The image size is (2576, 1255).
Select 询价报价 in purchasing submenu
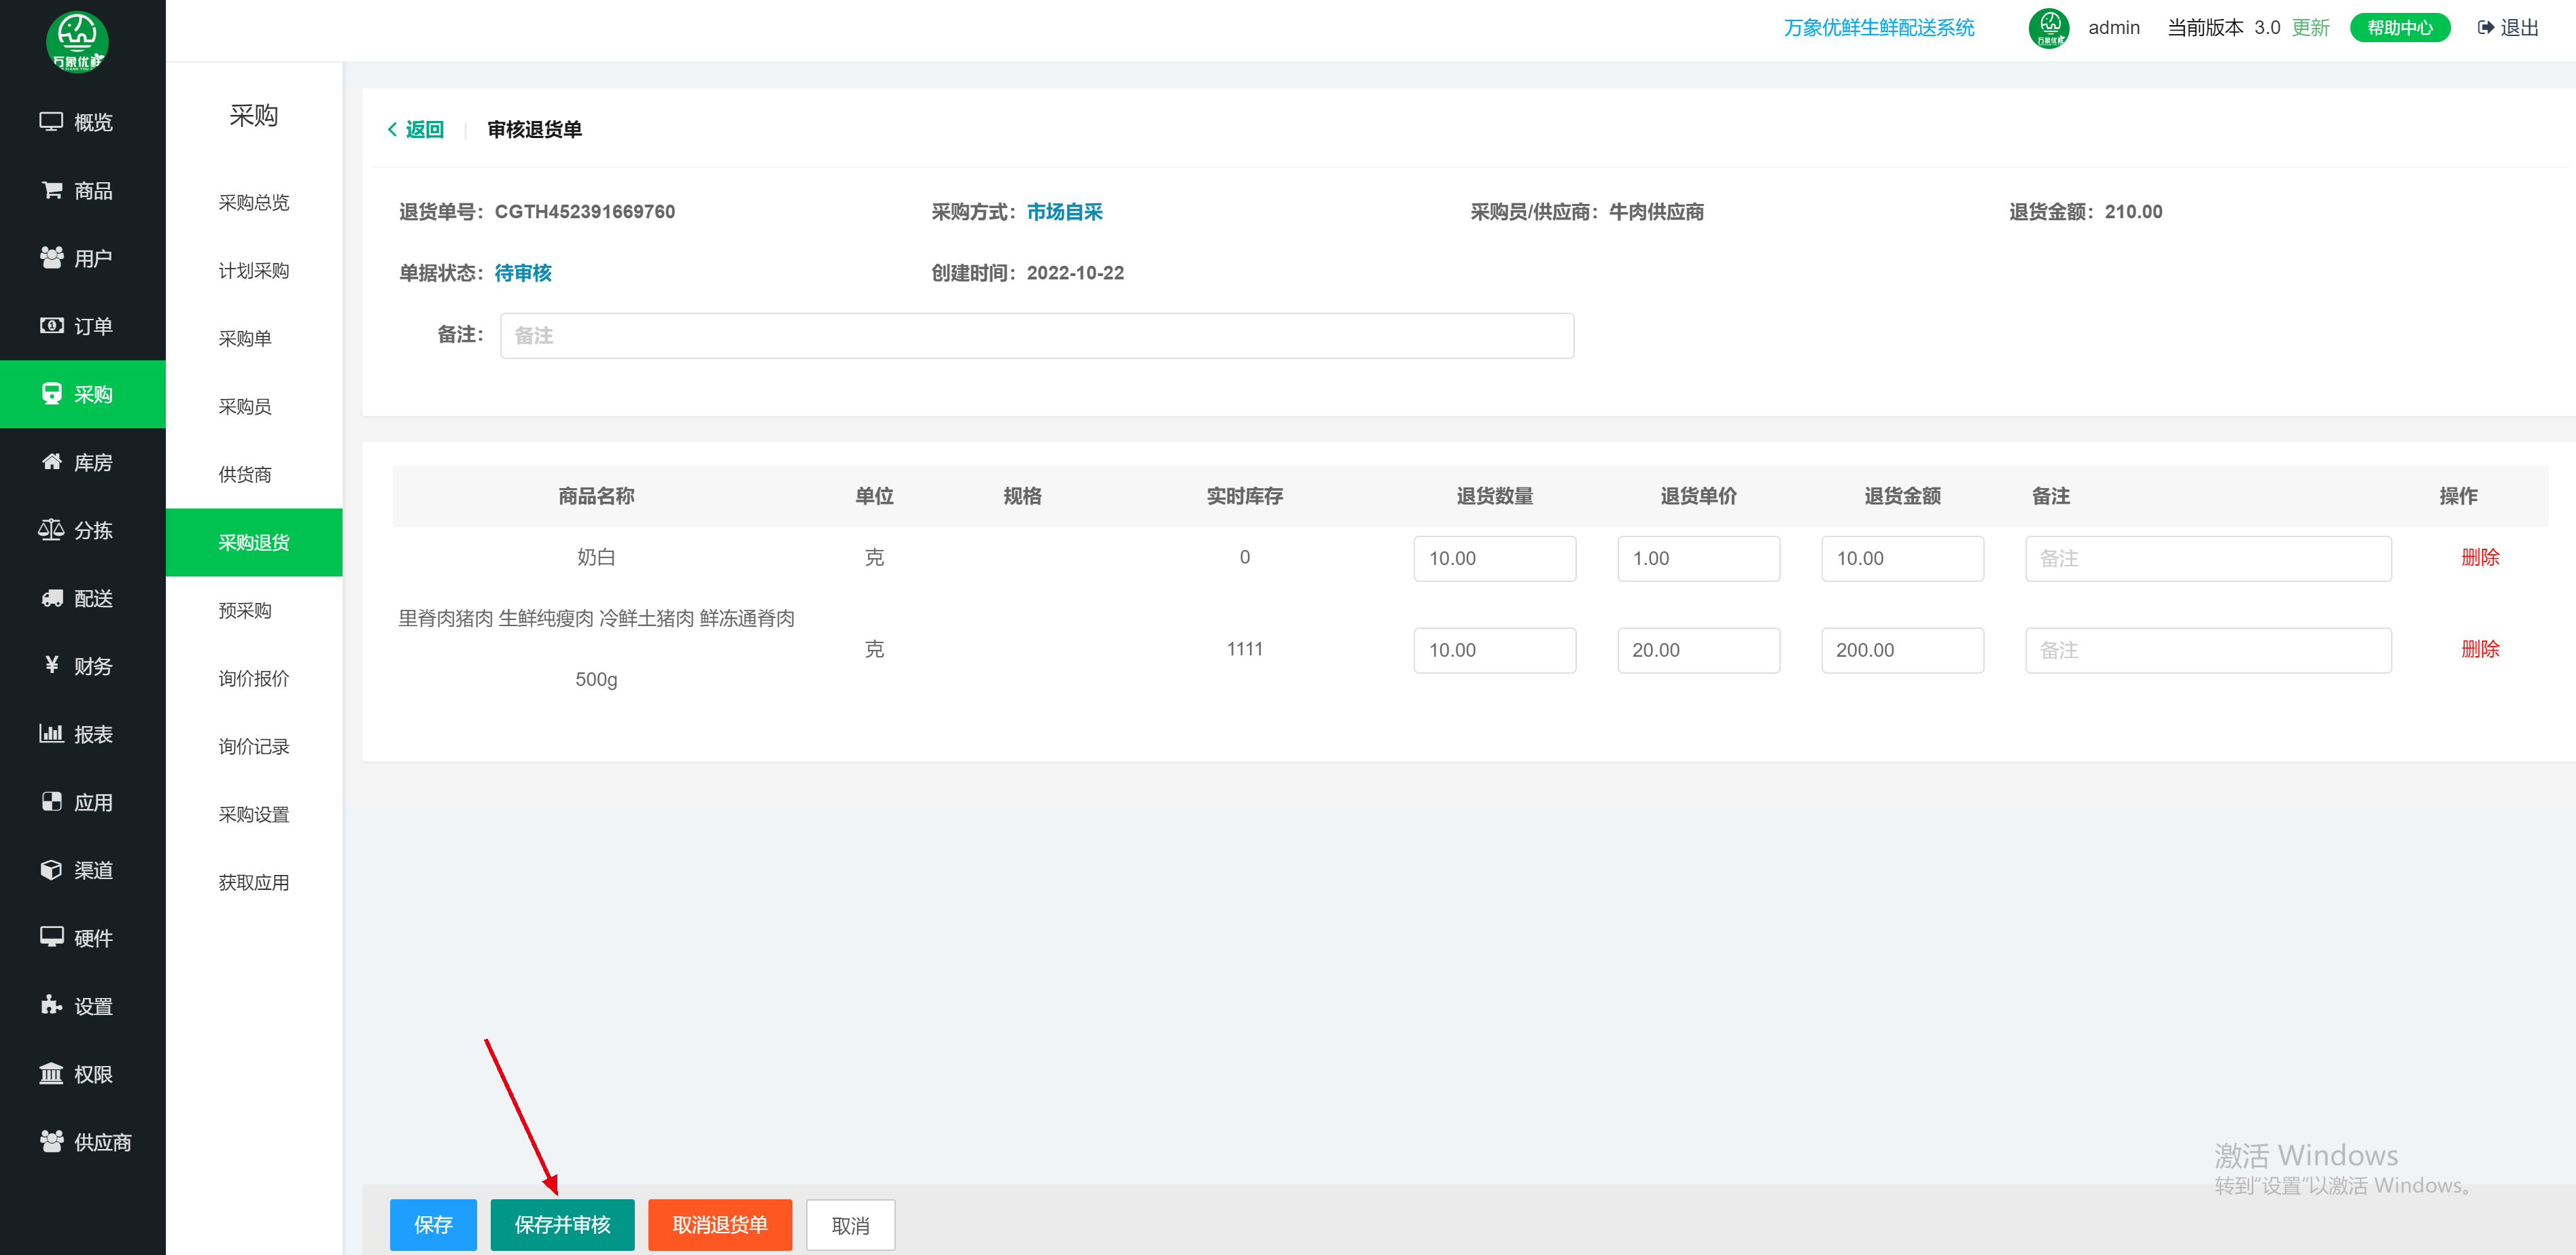pyautogui.click(x=253, y=679)
